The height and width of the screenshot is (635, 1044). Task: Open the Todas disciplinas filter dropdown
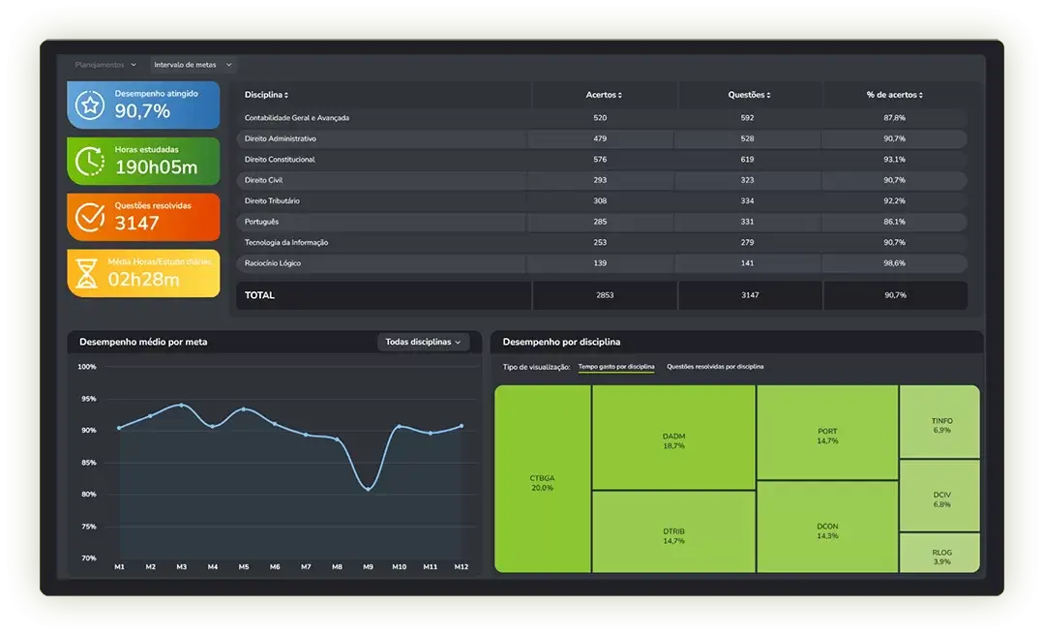[x=423, y=342]
